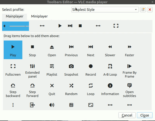
Task: Open the Select profile dropdown
Action: click(105, 10)
